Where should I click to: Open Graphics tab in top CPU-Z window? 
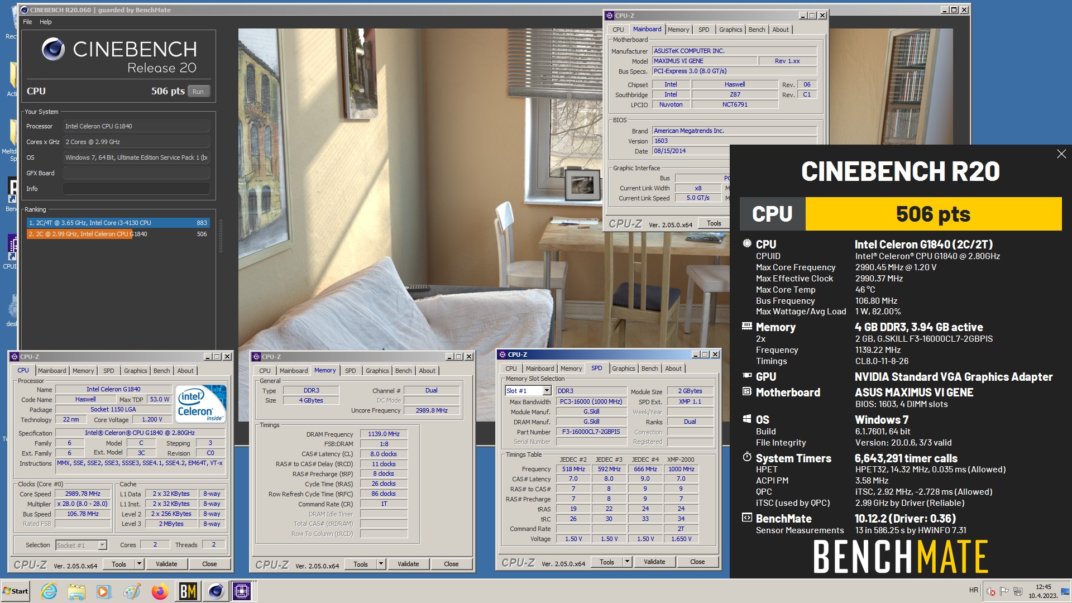coord(730,30)
